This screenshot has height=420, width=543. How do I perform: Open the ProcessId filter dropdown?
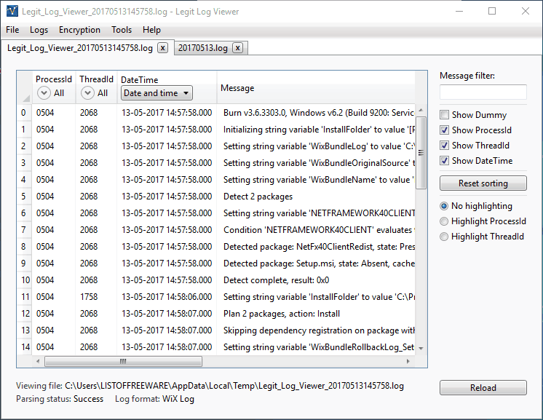[x=44, y=92]
